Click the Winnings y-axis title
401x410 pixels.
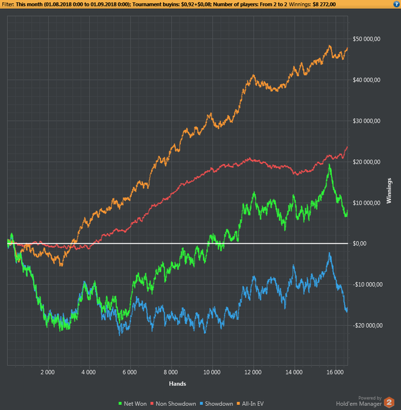click(x=389, y=190)
